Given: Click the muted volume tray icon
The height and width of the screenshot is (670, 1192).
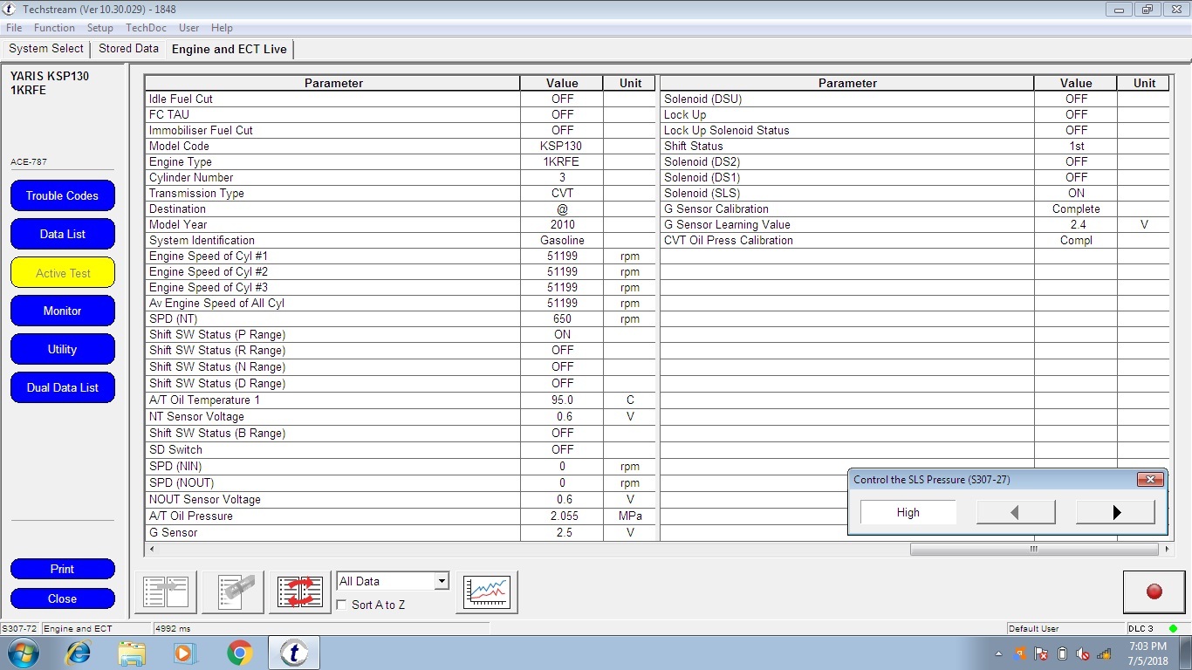Looking at the screenshot, I should coord(1083,653).
